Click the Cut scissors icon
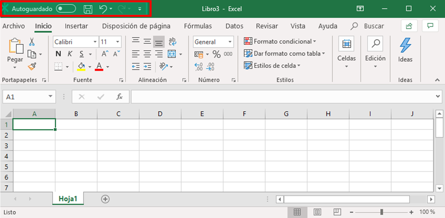This screenshot has width=445, height=218. click(32, 42)
